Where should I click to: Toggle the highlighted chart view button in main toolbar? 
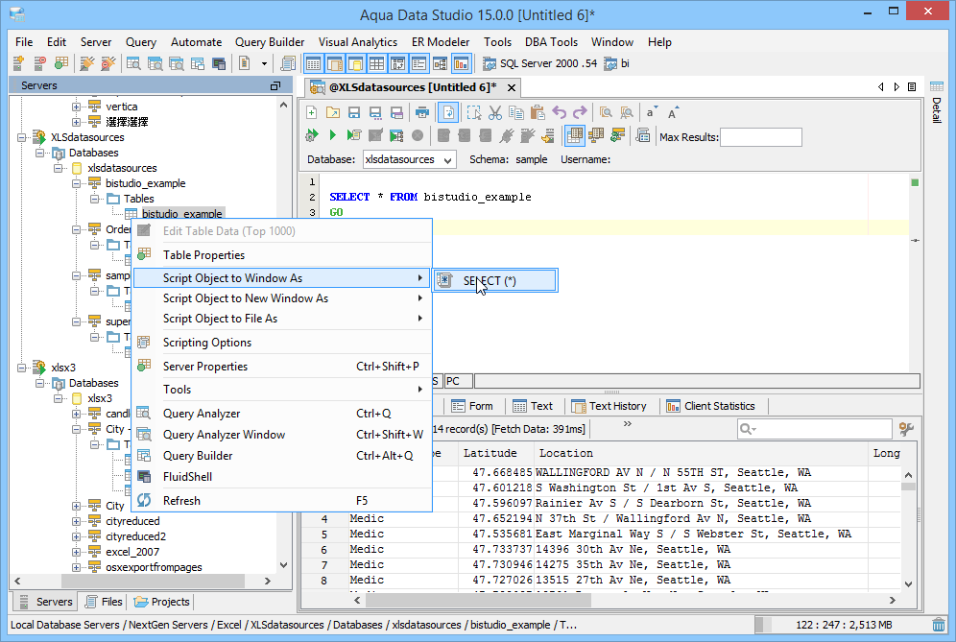tap(462, 63)
